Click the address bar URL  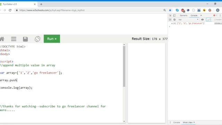52,10
